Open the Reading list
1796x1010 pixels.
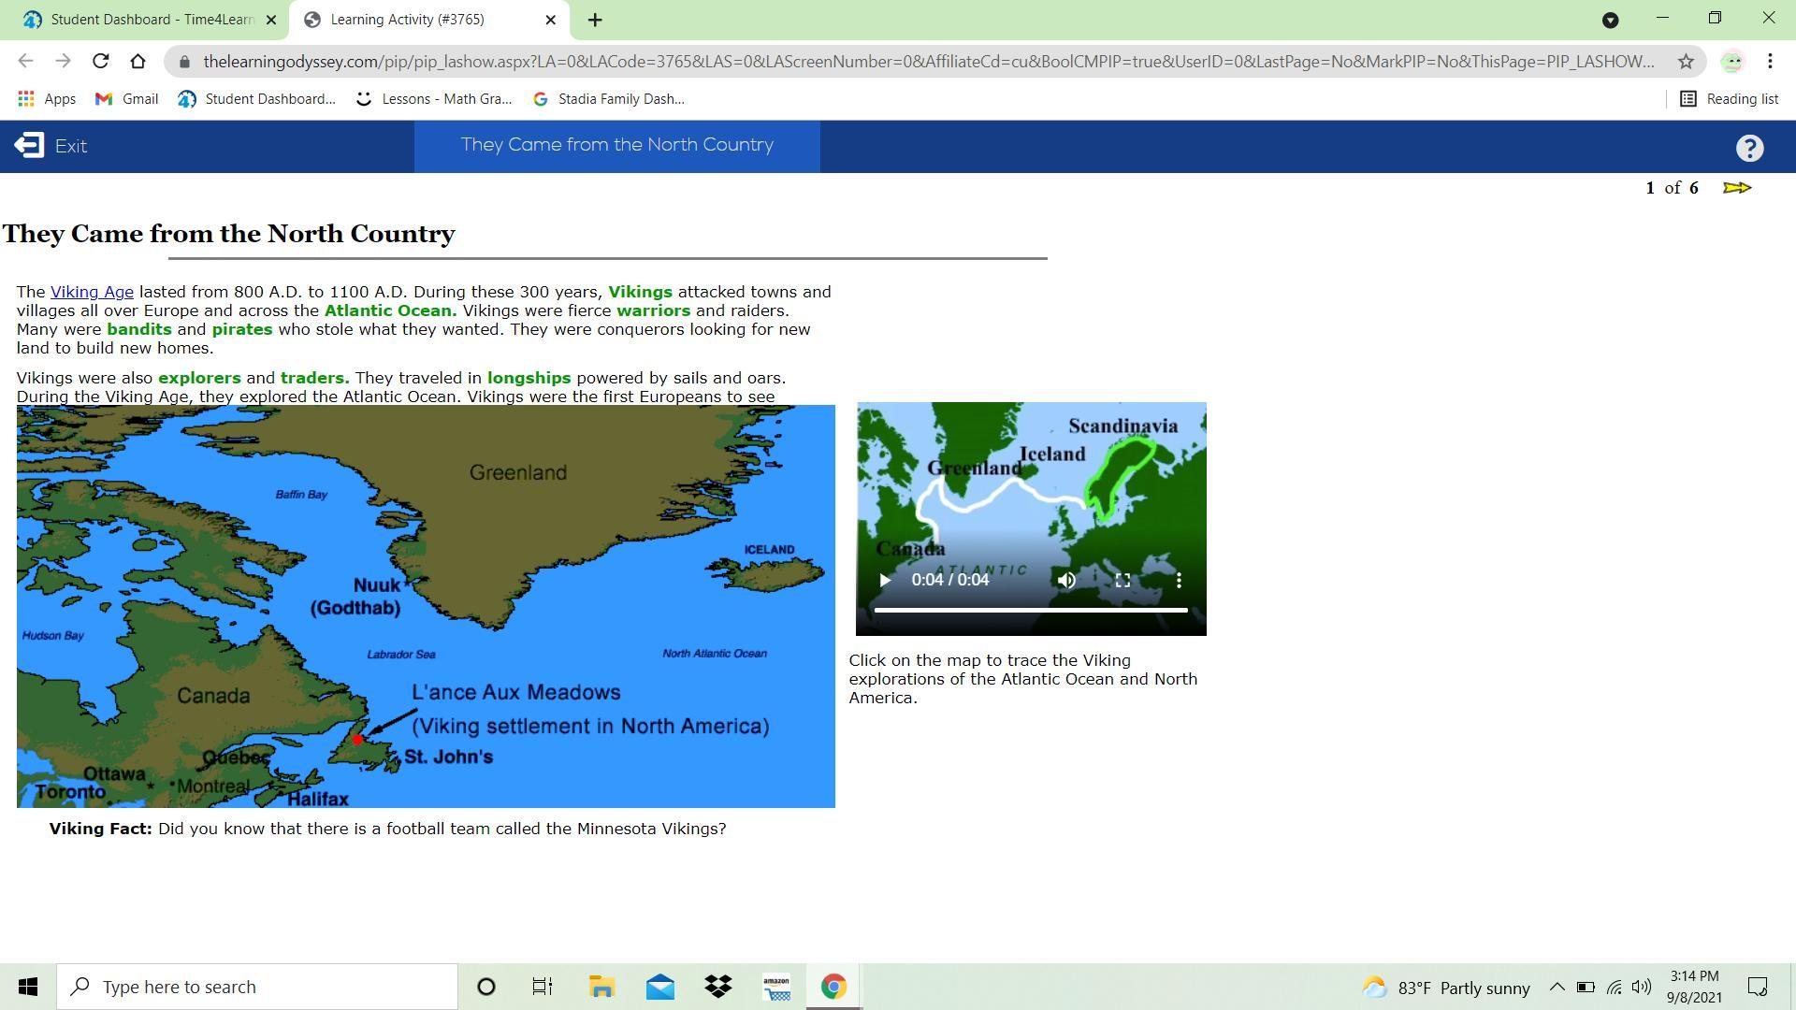click(x=1730, y=99)
